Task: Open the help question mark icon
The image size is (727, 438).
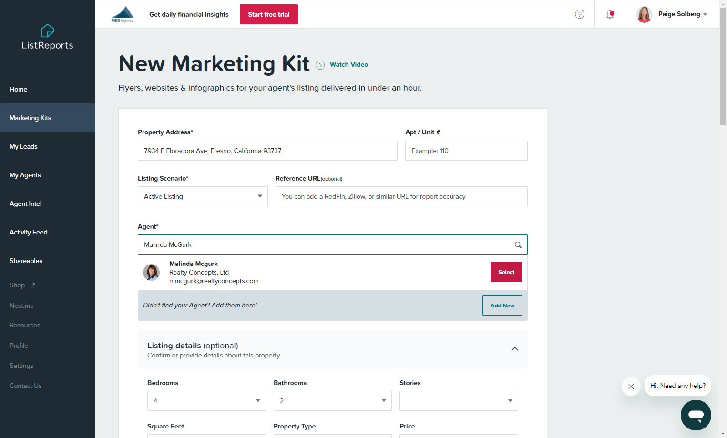Action: (x=580, y=14)
